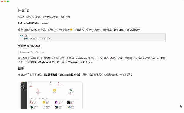Click the bold text "实时渲染"
This screenshot has height=113, width=184.
[118, 30]
